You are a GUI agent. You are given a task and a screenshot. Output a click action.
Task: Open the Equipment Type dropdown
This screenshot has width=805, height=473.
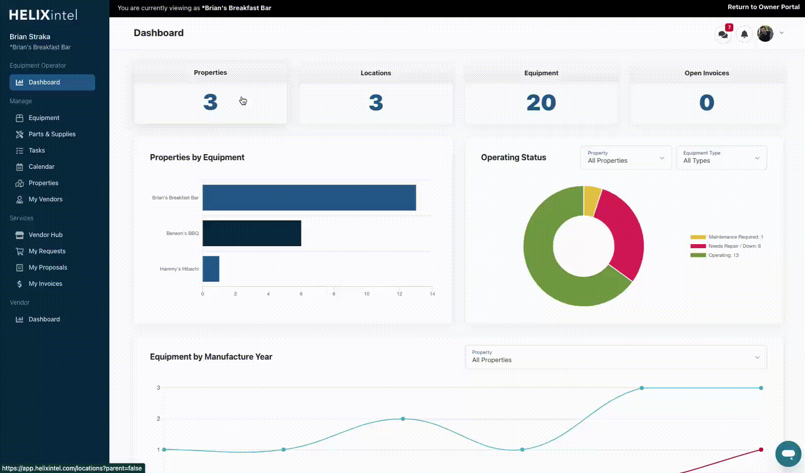pos(721,158)
